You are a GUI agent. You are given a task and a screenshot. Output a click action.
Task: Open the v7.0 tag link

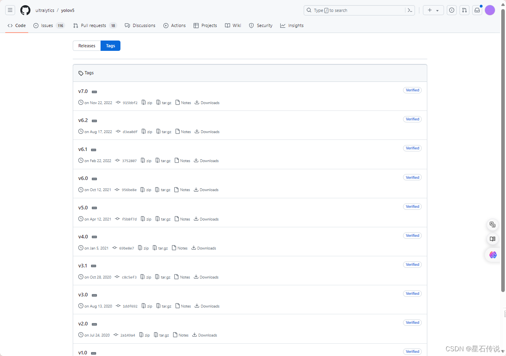click(x=83, y=91)
